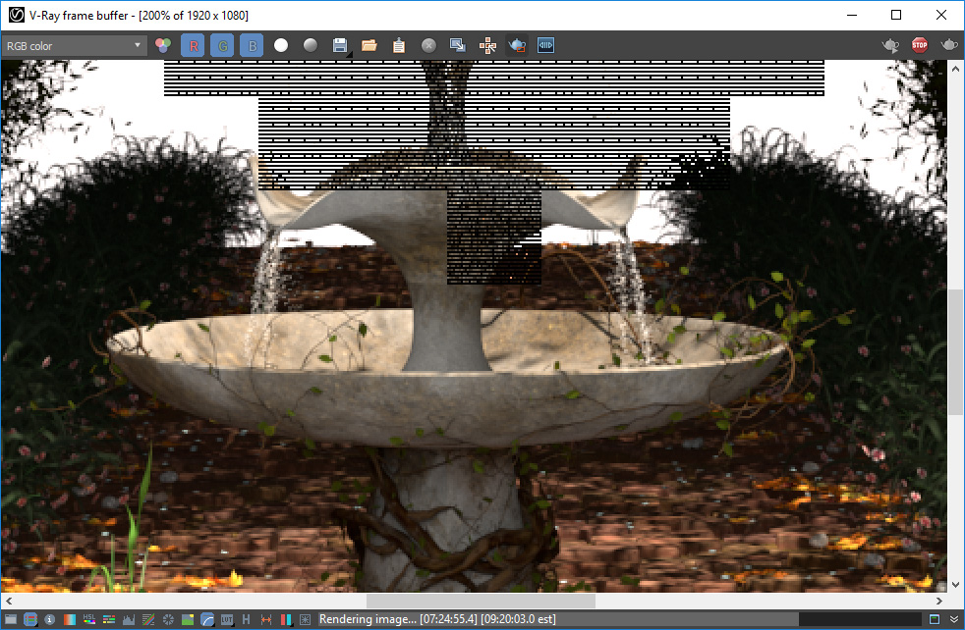Image resolution: width=965 pixels, height=630 pixels.
Task: Enable color balance correction icon
Action: pyautogui.click(x=109, y=619)
